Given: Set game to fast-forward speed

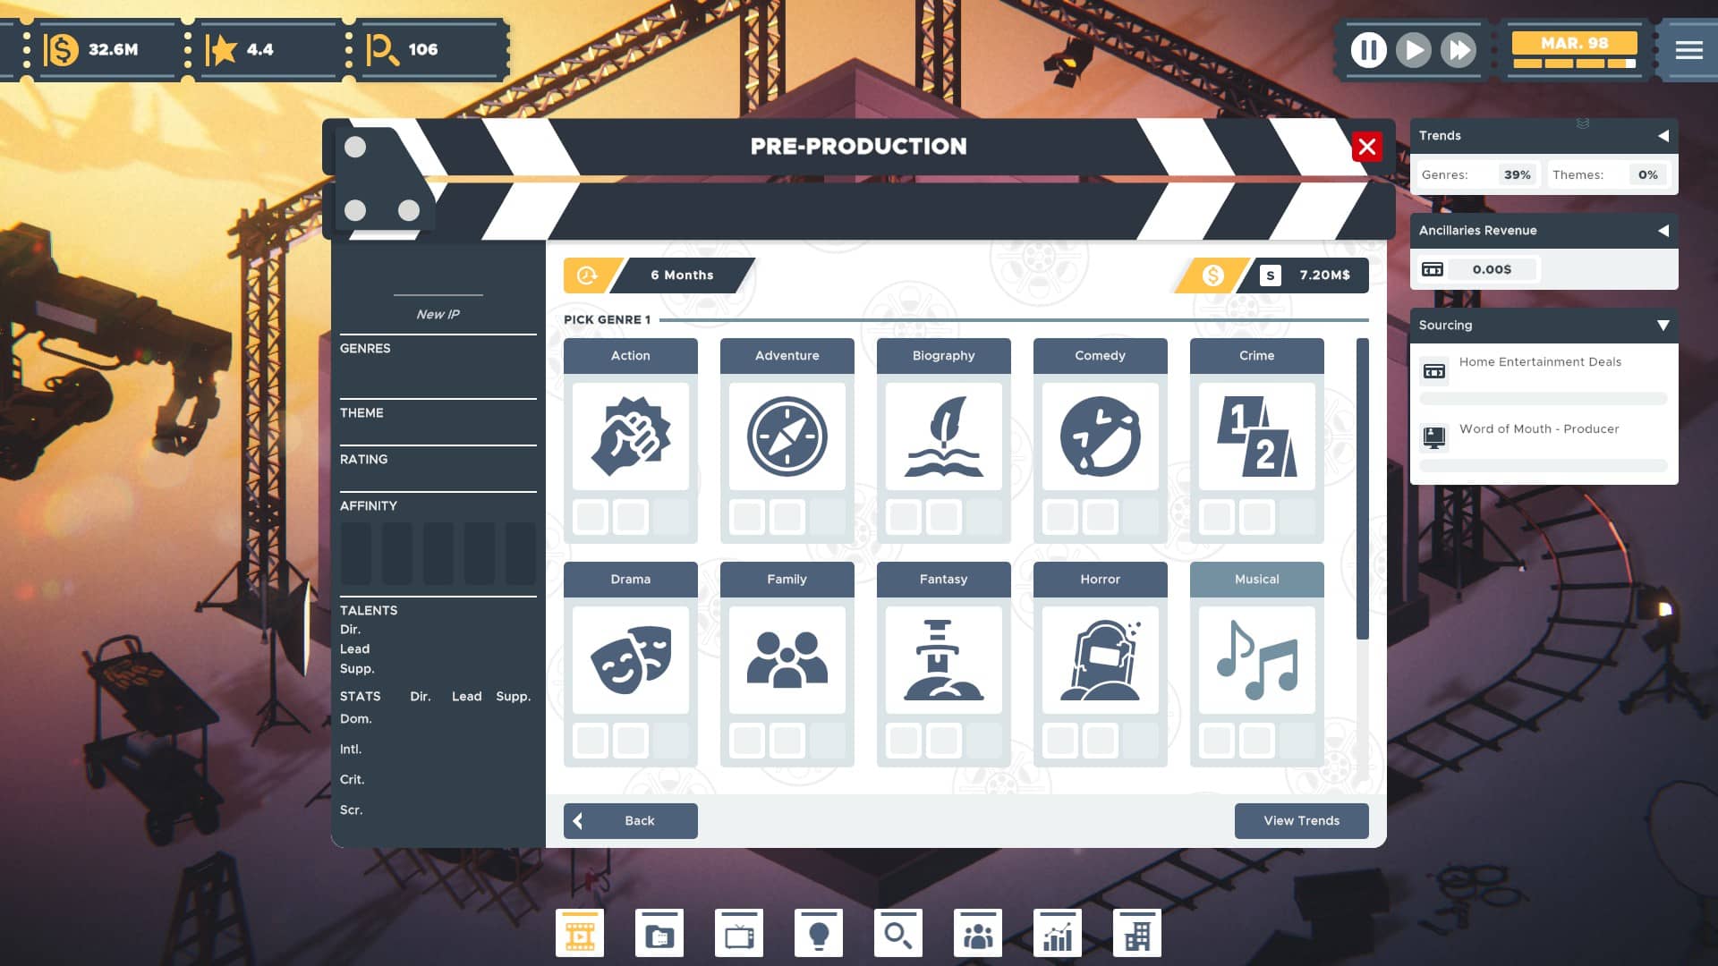Looking at the screenshot, I should 1459,50.
